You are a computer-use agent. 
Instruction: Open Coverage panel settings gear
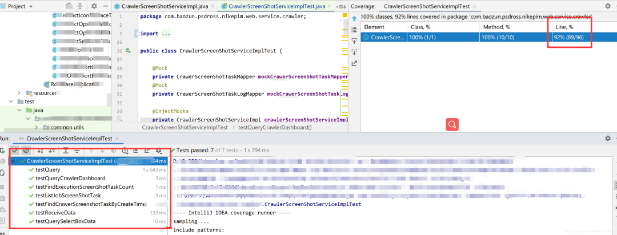608,6
